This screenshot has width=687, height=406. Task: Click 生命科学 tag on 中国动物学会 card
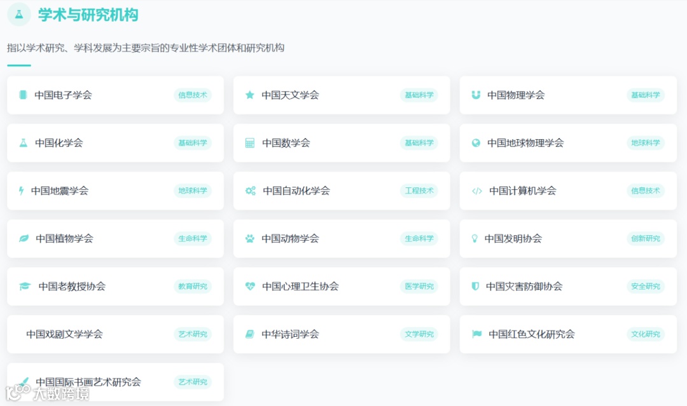419,238
